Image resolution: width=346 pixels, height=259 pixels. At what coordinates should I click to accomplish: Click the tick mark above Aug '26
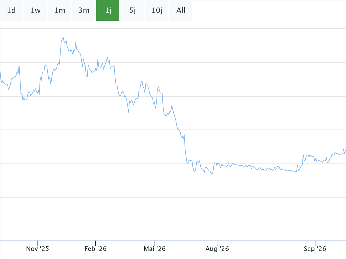click(x=217, y=243)
